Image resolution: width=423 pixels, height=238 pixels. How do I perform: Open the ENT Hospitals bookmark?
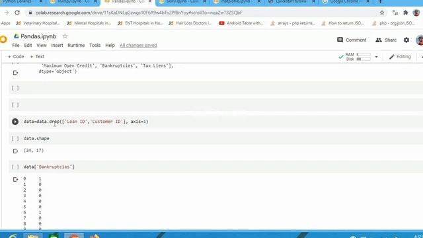point(140,23)
